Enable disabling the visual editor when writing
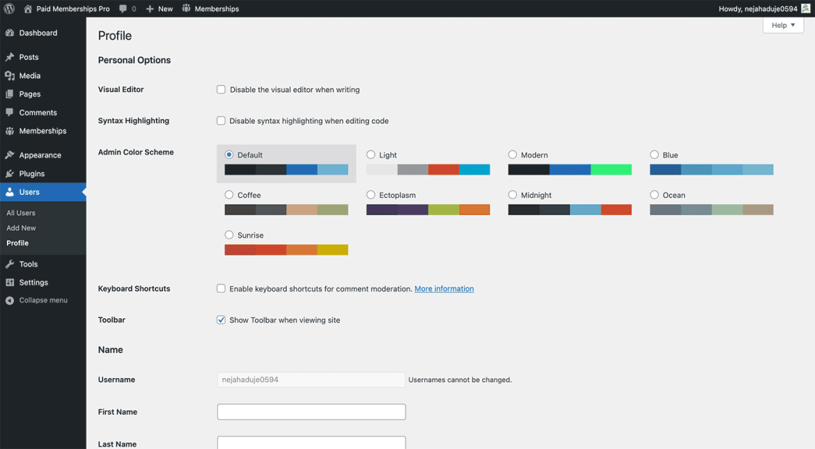 (221, 89)
